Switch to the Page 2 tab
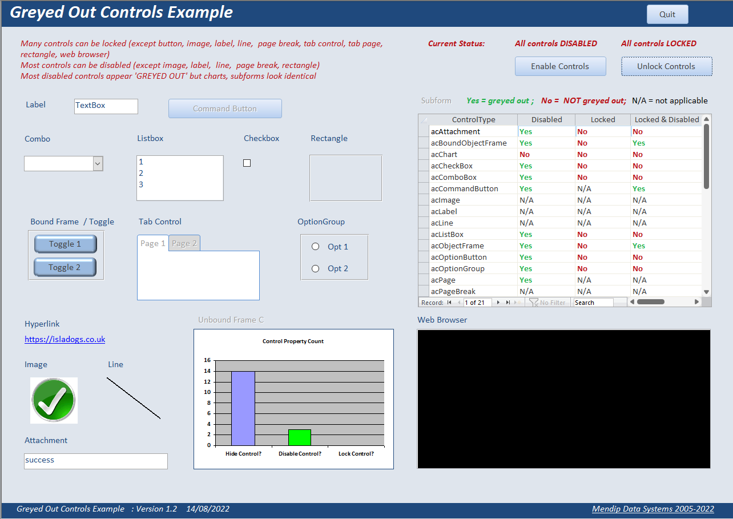Viewport: 733px width, 519px height. pyautogui.click(x=184, y=243)
